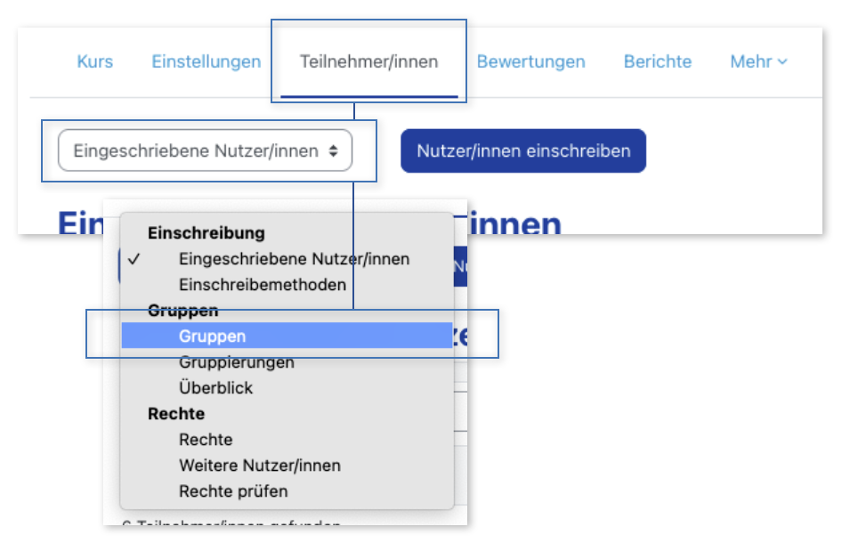Open the Kurs tab
This screenshot has width=850, height=551.
coord(95,61)
